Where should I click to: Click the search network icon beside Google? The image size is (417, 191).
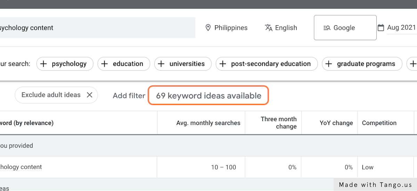[x=327, y=28]
